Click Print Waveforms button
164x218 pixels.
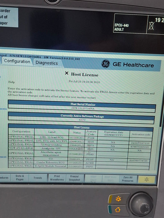pos(57,178)
